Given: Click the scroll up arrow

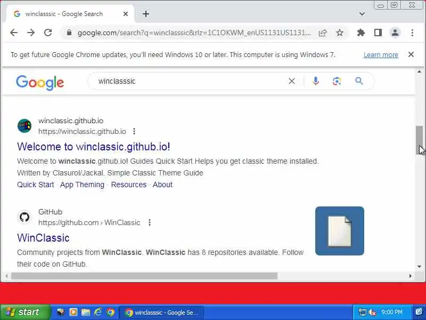Looking at the screenshot, I should pyautogui.click(x=419, y=71).
